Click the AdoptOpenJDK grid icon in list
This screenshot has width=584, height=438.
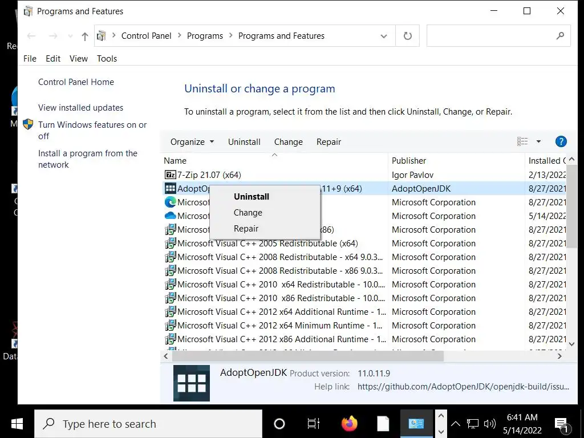pos(170,188)
